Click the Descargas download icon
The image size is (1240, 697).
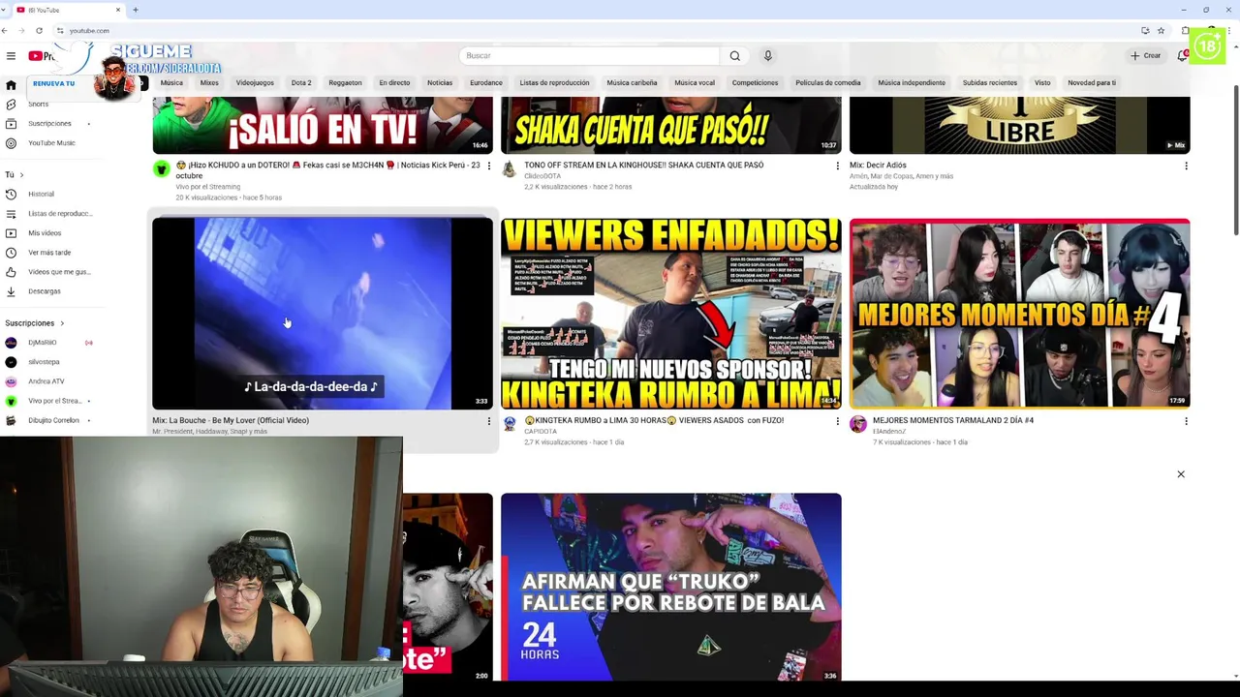coord(11,291)
